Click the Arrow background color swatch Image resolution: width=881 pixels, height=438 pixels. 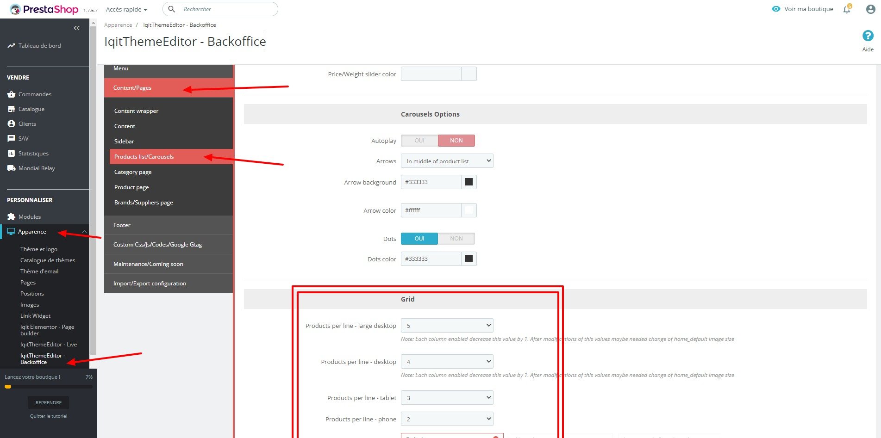469,182
